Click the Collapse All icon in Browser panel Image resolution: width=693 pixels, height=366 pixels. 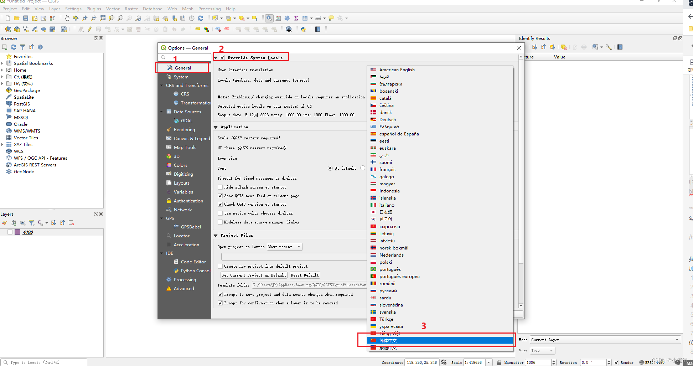31,47
